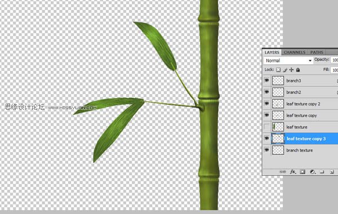Select the branch3 layer thumbnail
Screen dimensions: 338x214
(278, 81)
